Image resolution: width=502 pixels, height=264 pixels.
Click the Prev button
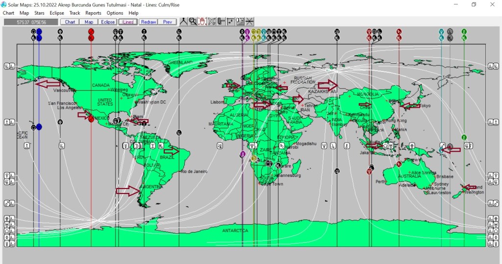[x=168, y=22]
